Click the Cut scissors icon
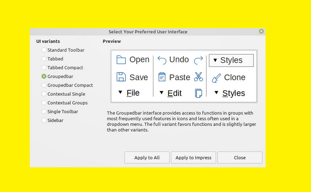 (198, 77)
